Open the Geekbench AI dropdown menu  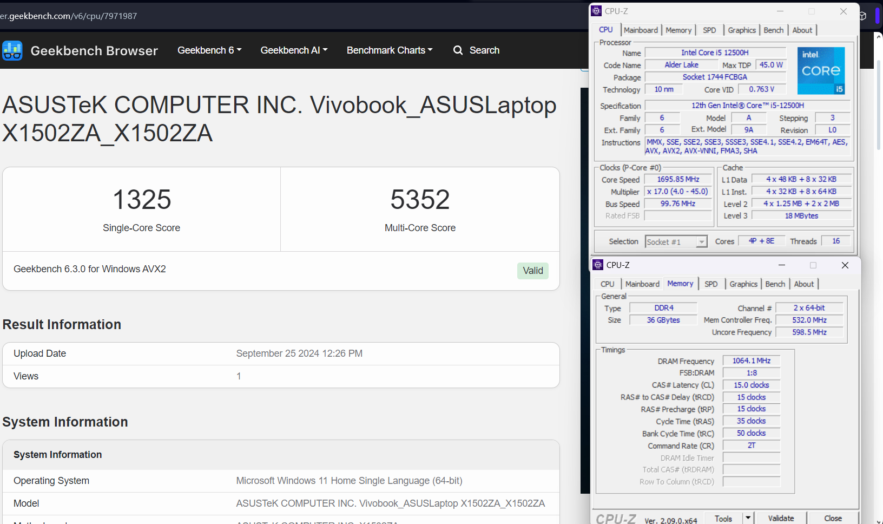[294, 50]
